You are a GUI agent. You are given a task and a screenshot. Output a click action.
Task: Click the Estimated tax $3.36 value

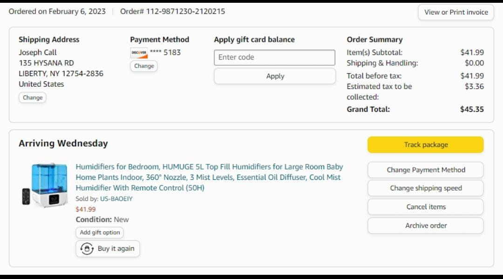tap(474, 87)
